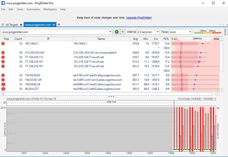Image resolution: width=228 pixels, height=157 pixels.
Task: Select hop 10 red marker
Action: [3, 84]
